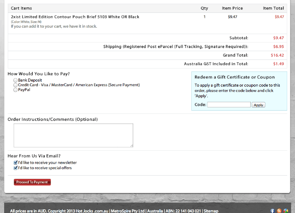Viewport: 295px width, 213px height.
Task: Choose Credit Card secure payment radio button
Action: pyautogui.click(x=16, y=85)
